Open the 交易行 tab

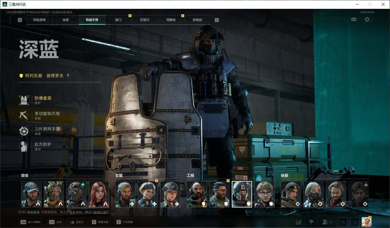145,20
